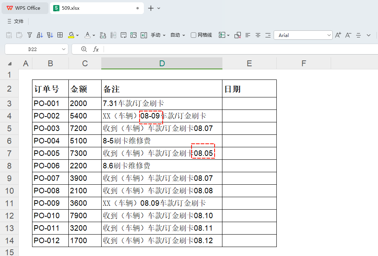This screenshot has height=256, width=378.
Task: Select the note cell ending in 08.11
Action: click(162, 228)
